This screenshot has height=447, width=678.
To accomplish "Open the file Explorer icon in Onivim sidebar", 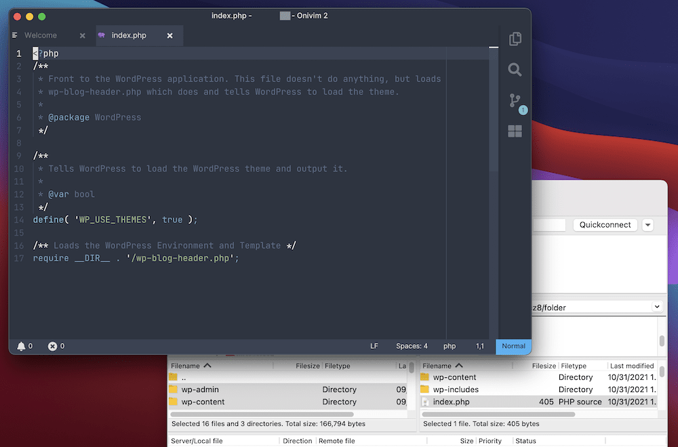I will point(515,39).
